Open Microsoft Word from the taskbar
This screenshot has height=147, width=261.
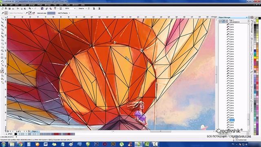46,144
